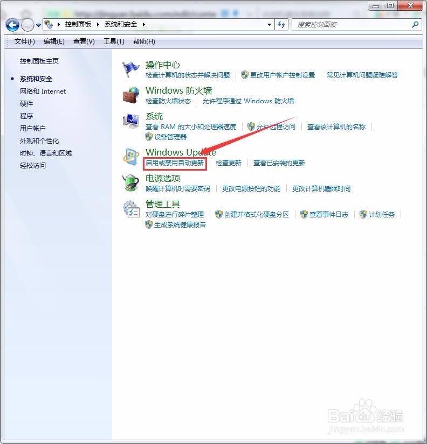Go back with the blue back arrow
This screenshot has height=444, width=427.
pos(12,25)
